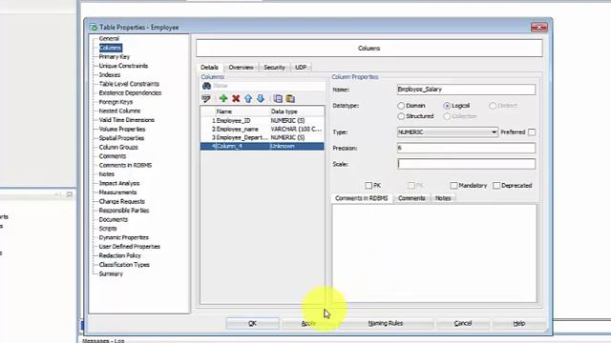Open Column Groups in the tree
This screenshot has width=611, height=343.
(x=118, y=147)
